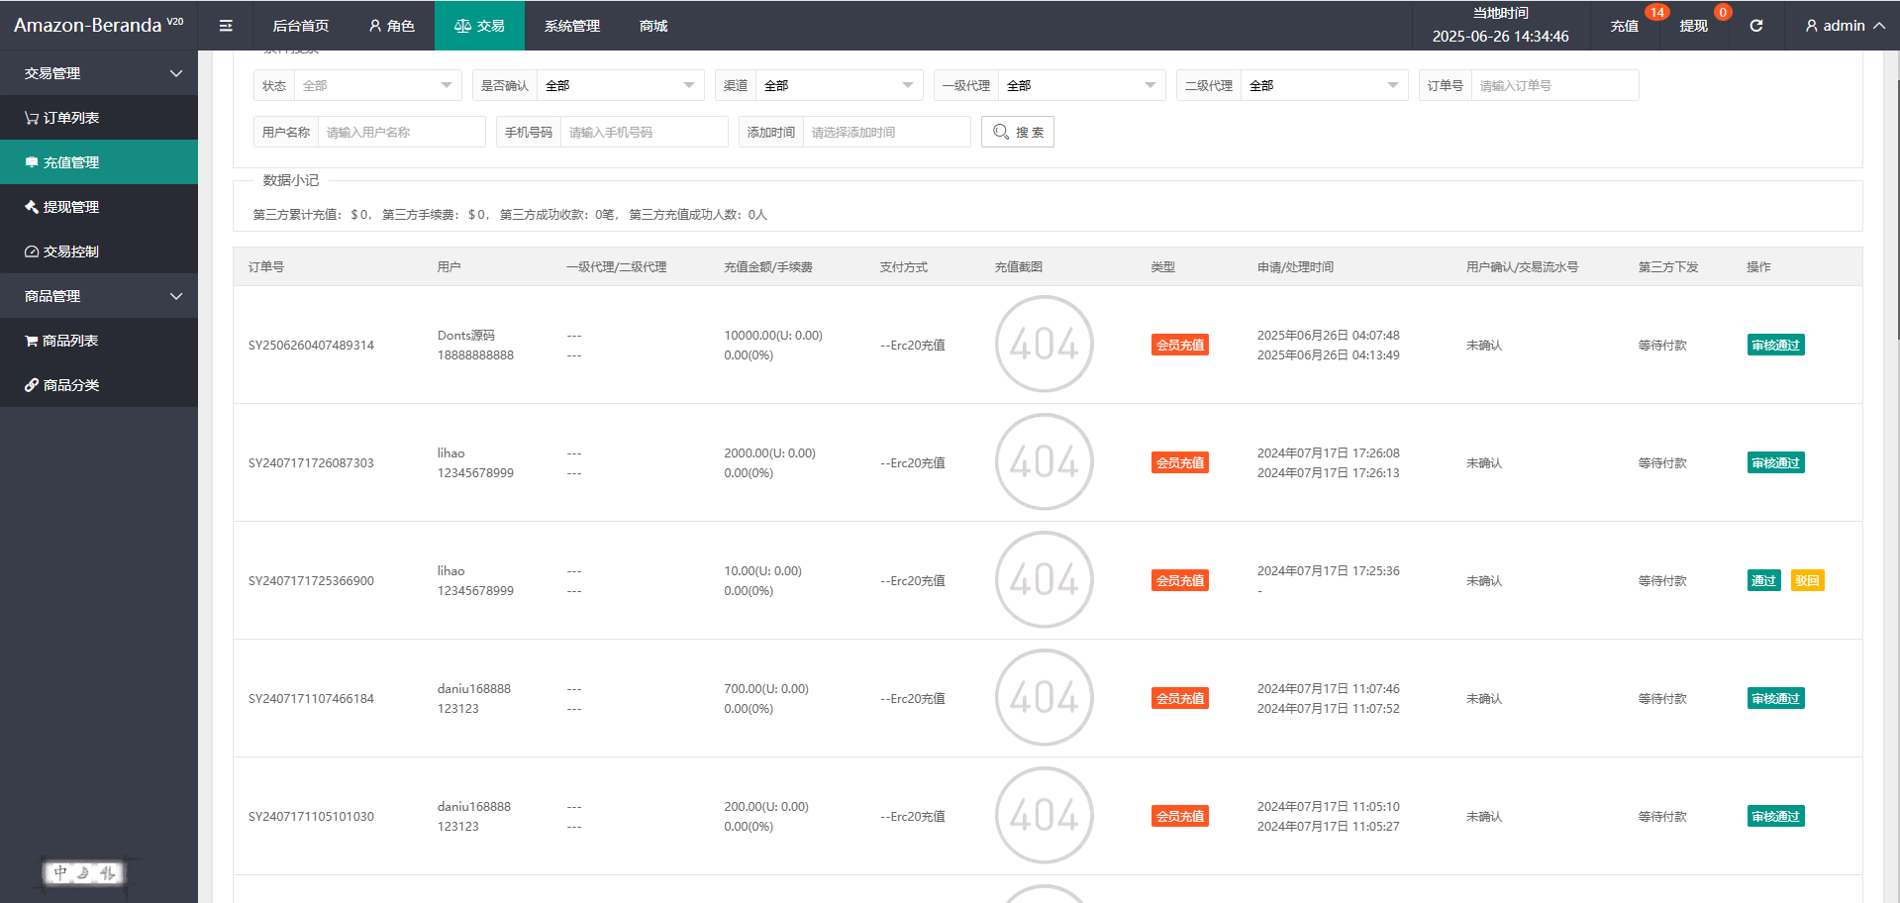Select order number SY2506260407489314
Screen dimensions: 1900x903
click(311, 346)
